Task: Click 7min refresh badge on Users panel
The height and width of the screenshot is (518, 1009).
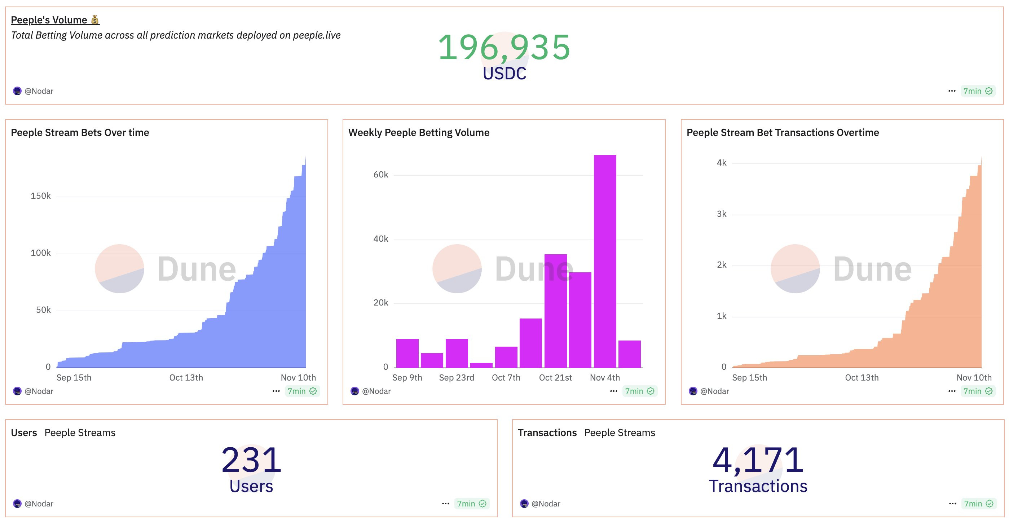Action: [x=471, y=504]
